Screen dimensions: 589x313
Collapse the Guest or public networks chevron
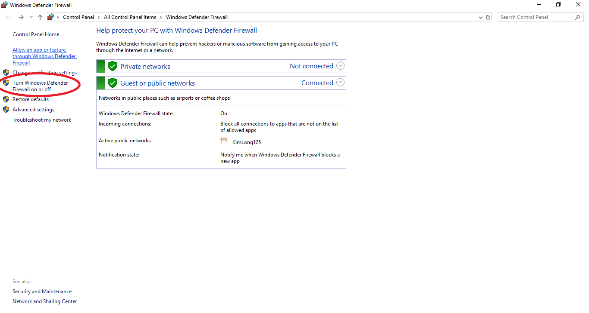click(x=340, y=83)
